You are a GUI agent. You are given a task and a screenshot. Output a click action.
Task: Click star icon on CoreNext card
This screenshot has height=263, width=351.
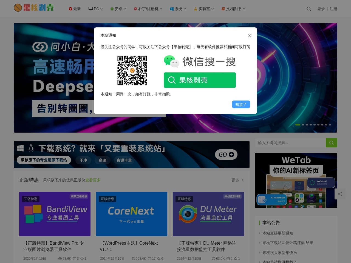[159, 259]
